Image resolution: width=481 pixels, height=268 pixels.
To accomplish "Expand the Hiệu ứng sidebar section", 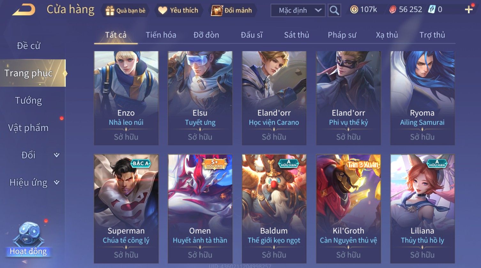I will (33, 182).
